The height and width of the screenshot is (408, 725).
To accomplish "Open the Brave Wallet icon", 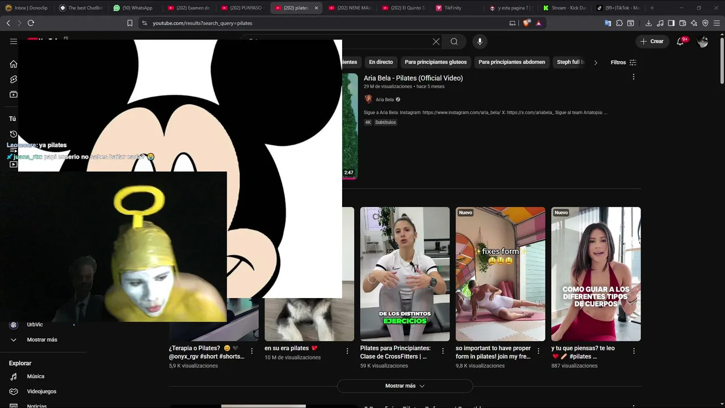I will click(x=683, y=23).
